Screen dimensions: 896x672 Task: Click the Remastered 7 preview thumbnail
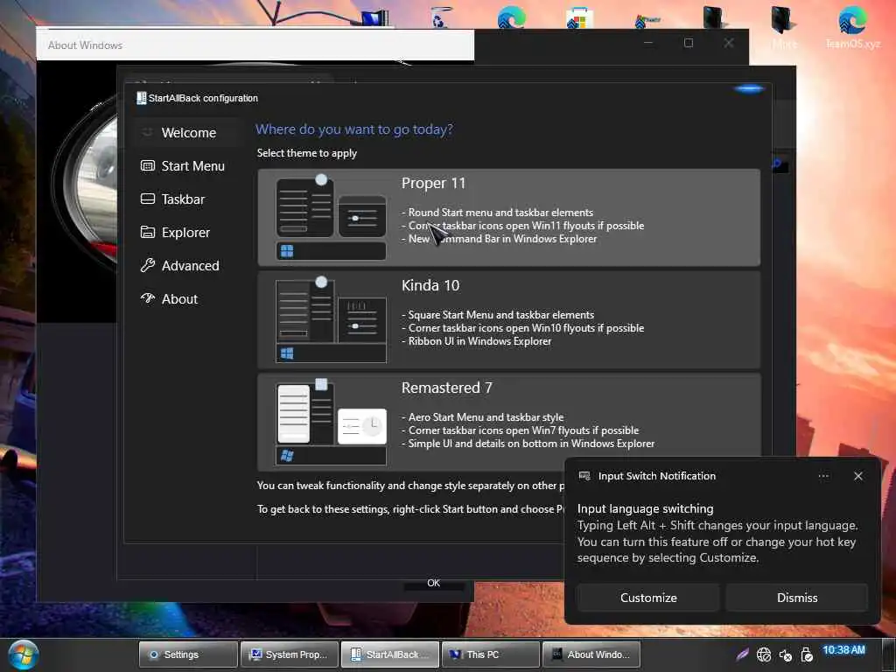point(331,422)
